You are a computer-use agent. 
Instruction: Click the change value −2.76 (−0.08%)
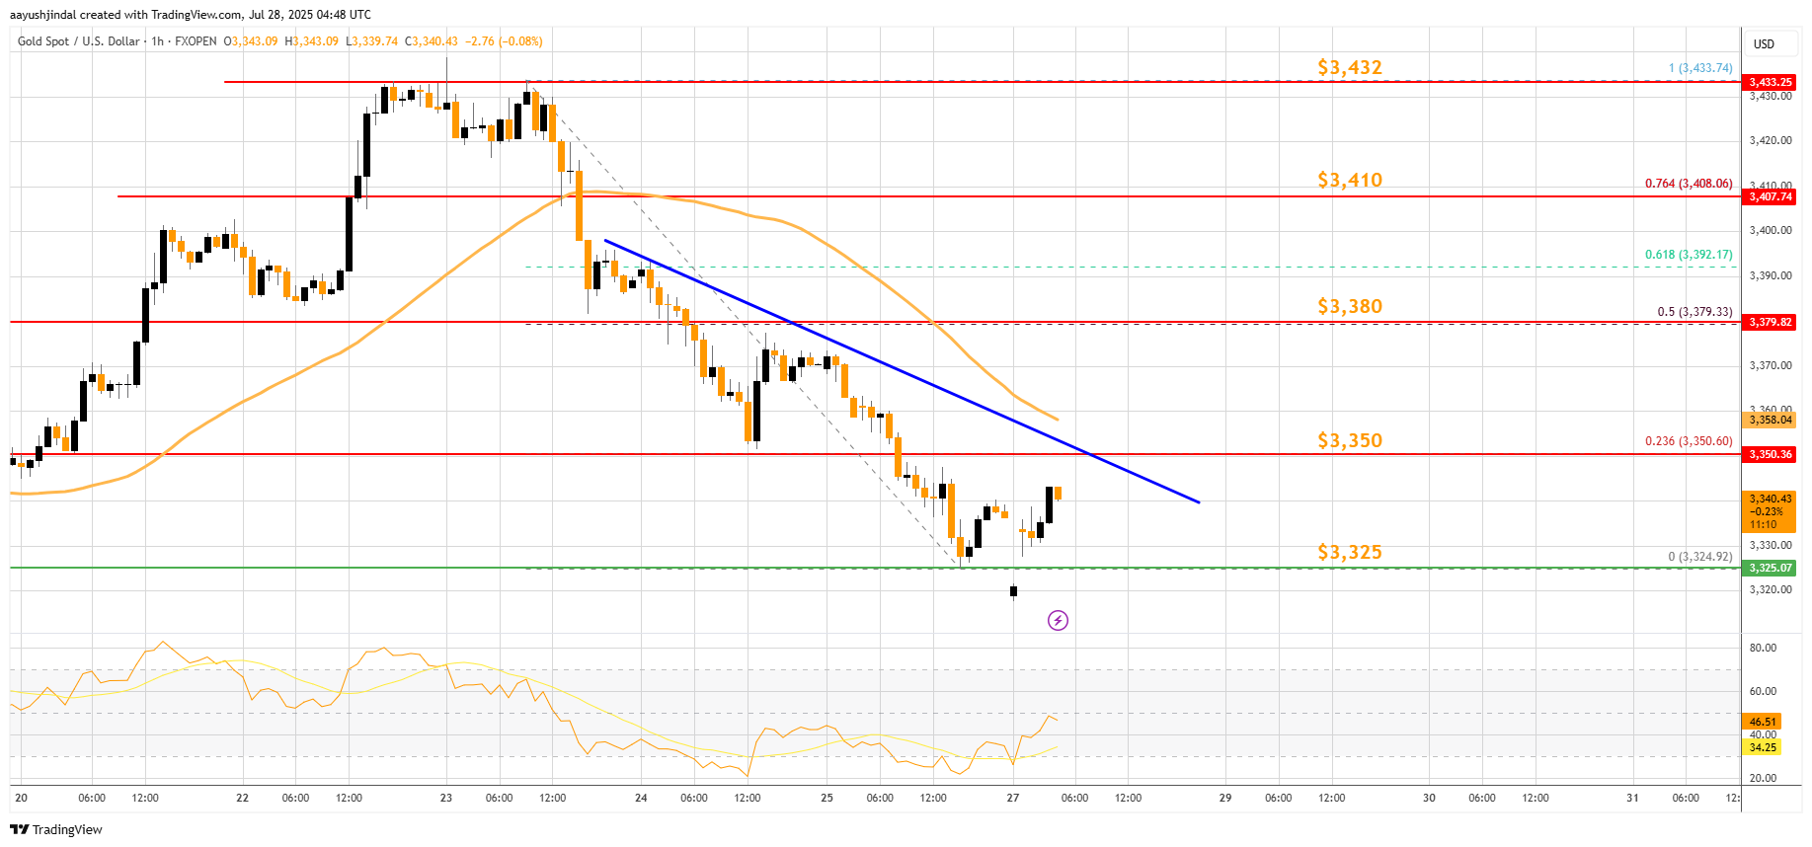click(504, 41)
